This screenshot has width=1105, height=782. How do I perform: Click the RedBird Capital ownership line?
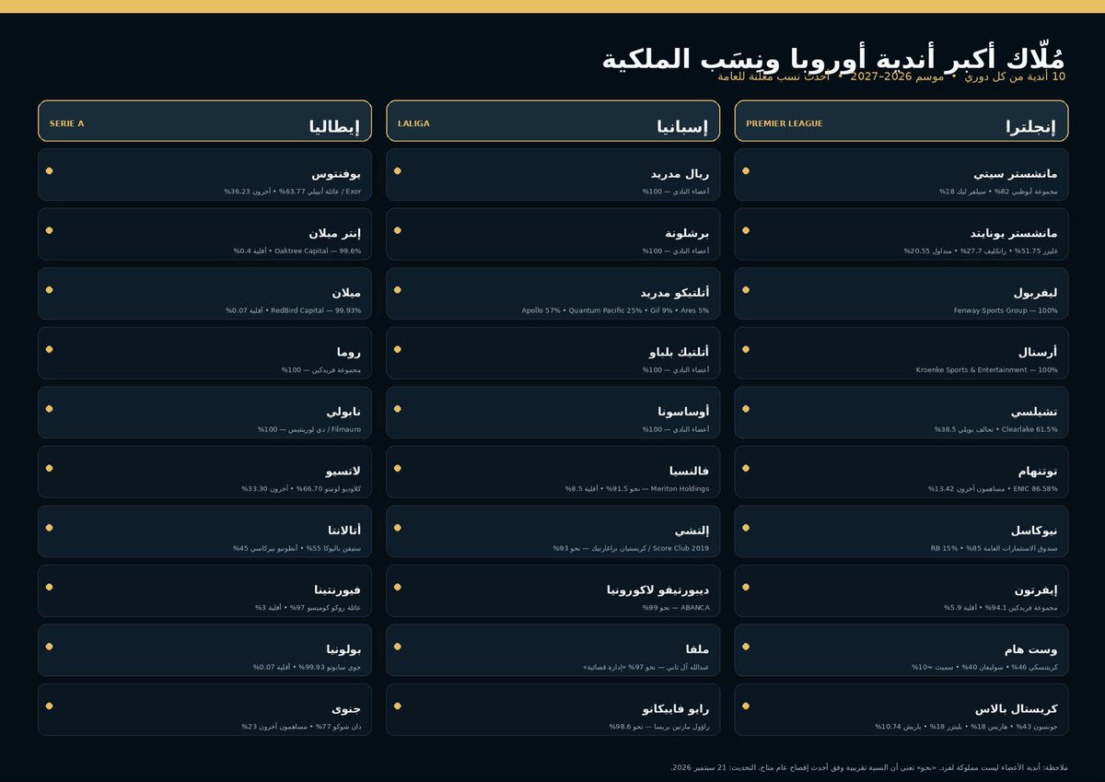click(x=294, y=310)
